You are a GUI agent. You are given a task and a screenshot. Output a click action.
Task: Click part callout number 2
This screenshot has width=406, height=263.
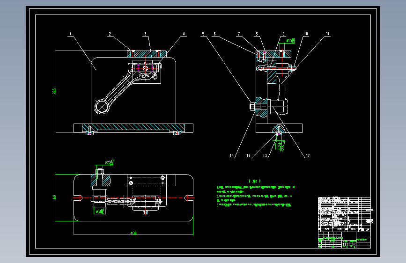point(110,34)
